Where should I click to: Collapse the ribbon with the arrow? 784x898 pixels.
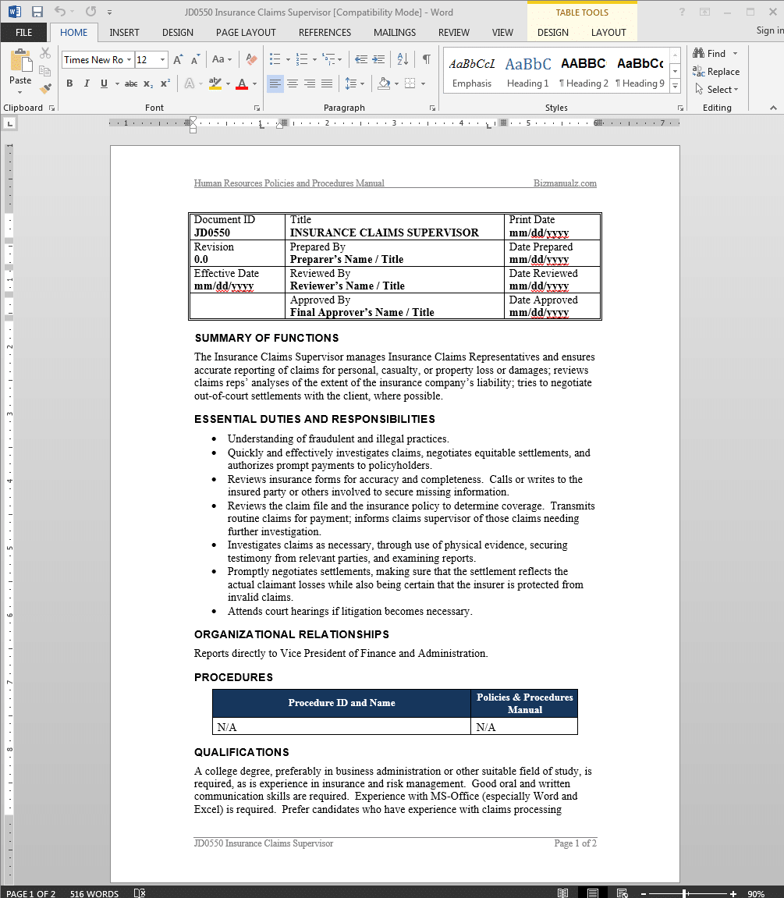(773, 108)
